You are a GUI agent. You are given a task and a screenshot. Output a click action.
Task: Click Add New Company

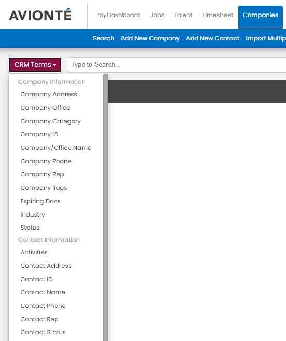(x=150, y=38)
